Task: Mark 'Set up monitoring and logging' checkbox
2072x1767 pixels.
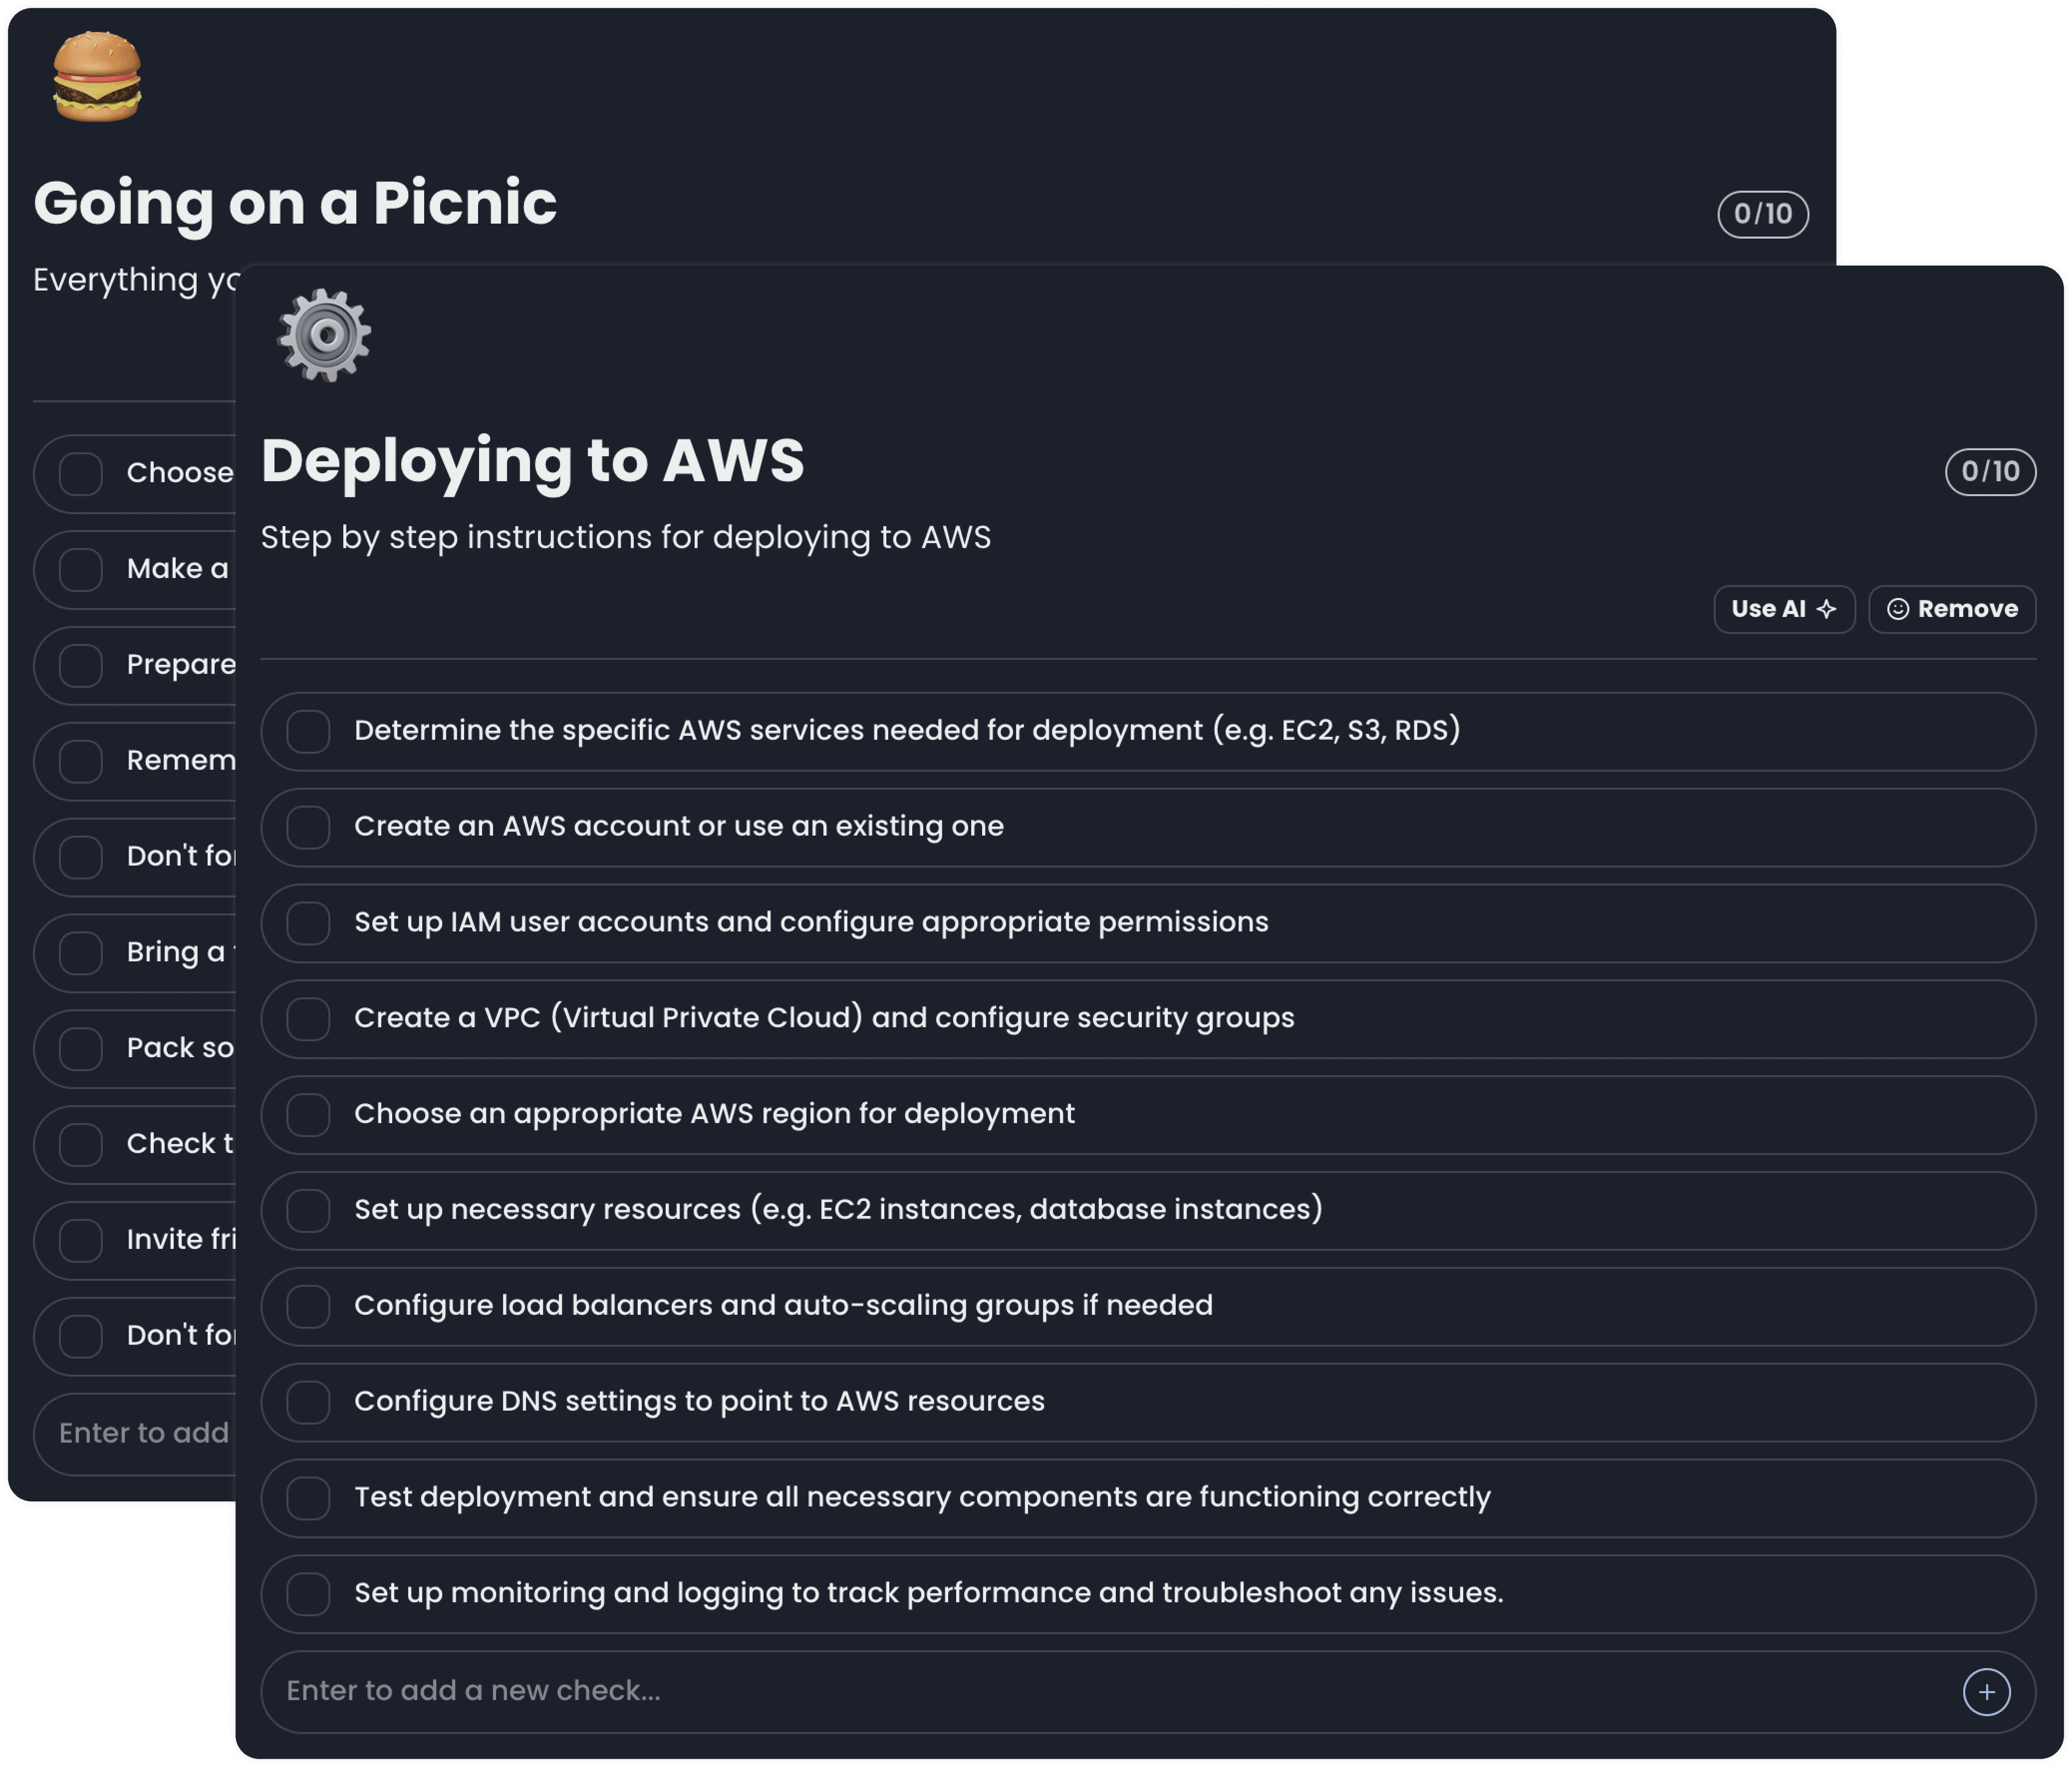Action: (308, 1594)
